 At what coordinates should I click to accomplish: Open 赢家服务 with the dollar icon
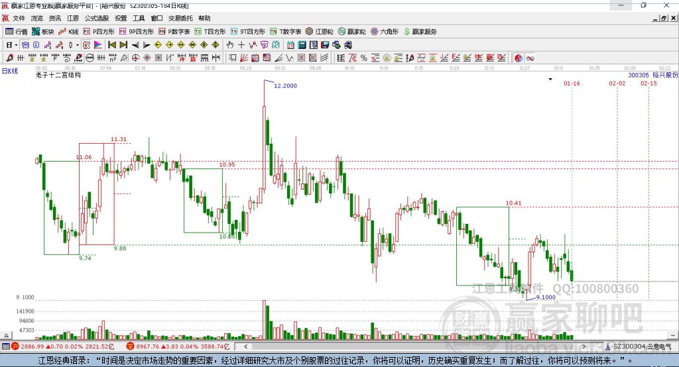[420, 32]
